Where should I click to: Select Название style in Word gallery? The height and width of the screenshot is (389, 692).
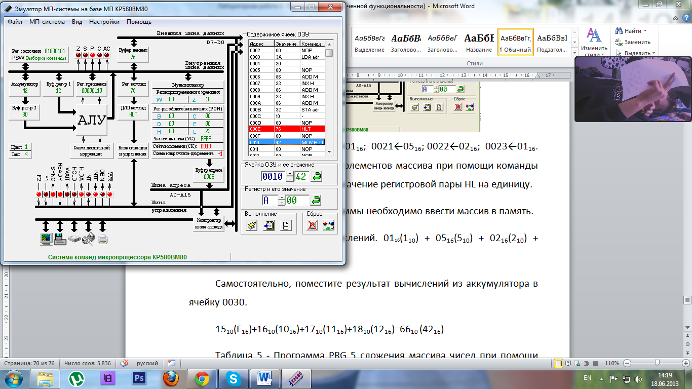coord(479,42)
